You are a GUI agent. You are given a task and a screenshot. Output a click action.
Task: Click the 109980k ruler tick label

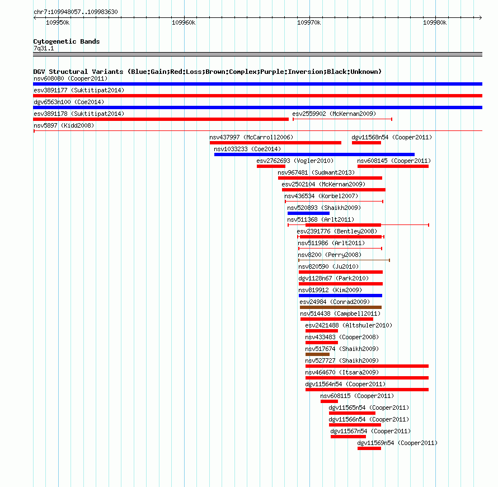point(435,22)
